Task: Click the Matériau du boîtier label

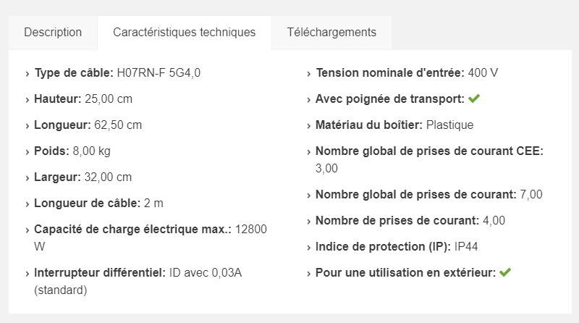Action: point(369,125)
